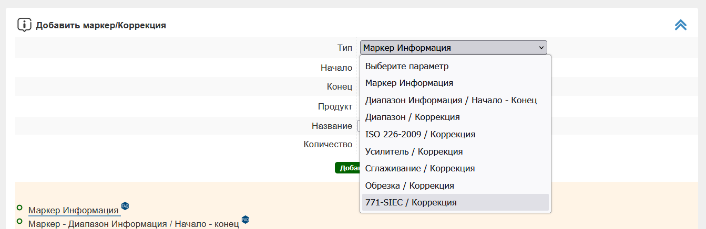
Task: Click the Добавить маркер/Коррекция heading
Action: [101, 25]
